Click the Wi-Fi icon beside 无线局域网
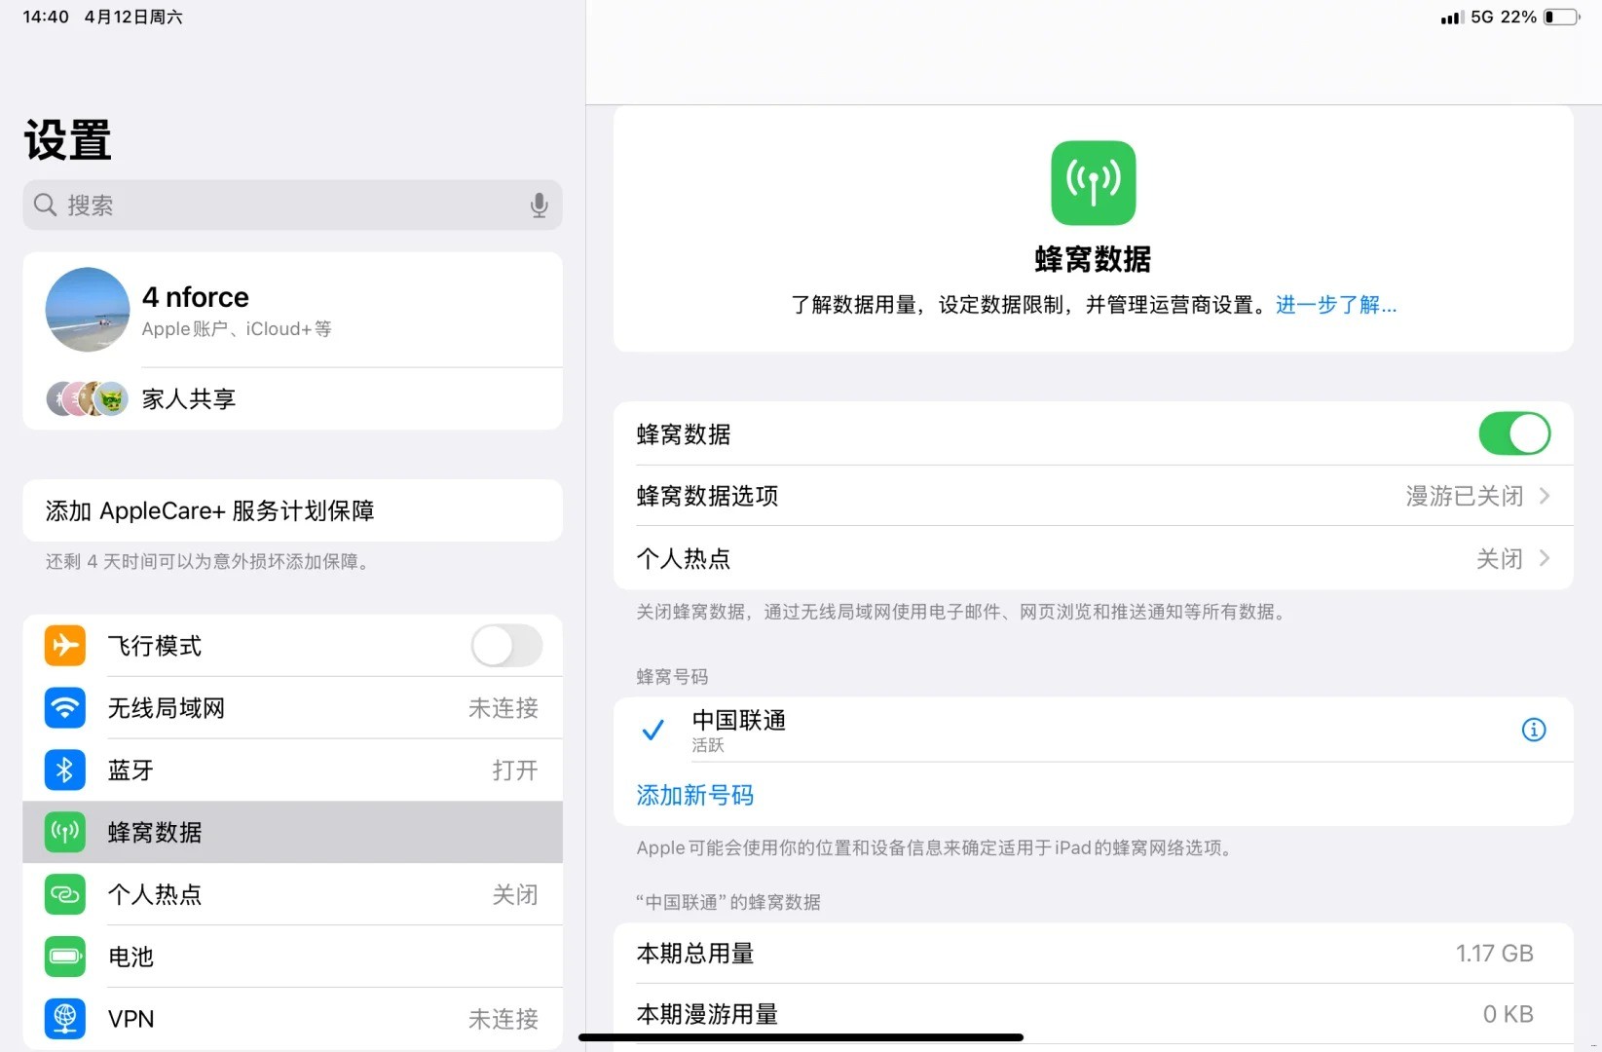The image size is (1602, 1052). pyautogui.click(x=64, y=708)
